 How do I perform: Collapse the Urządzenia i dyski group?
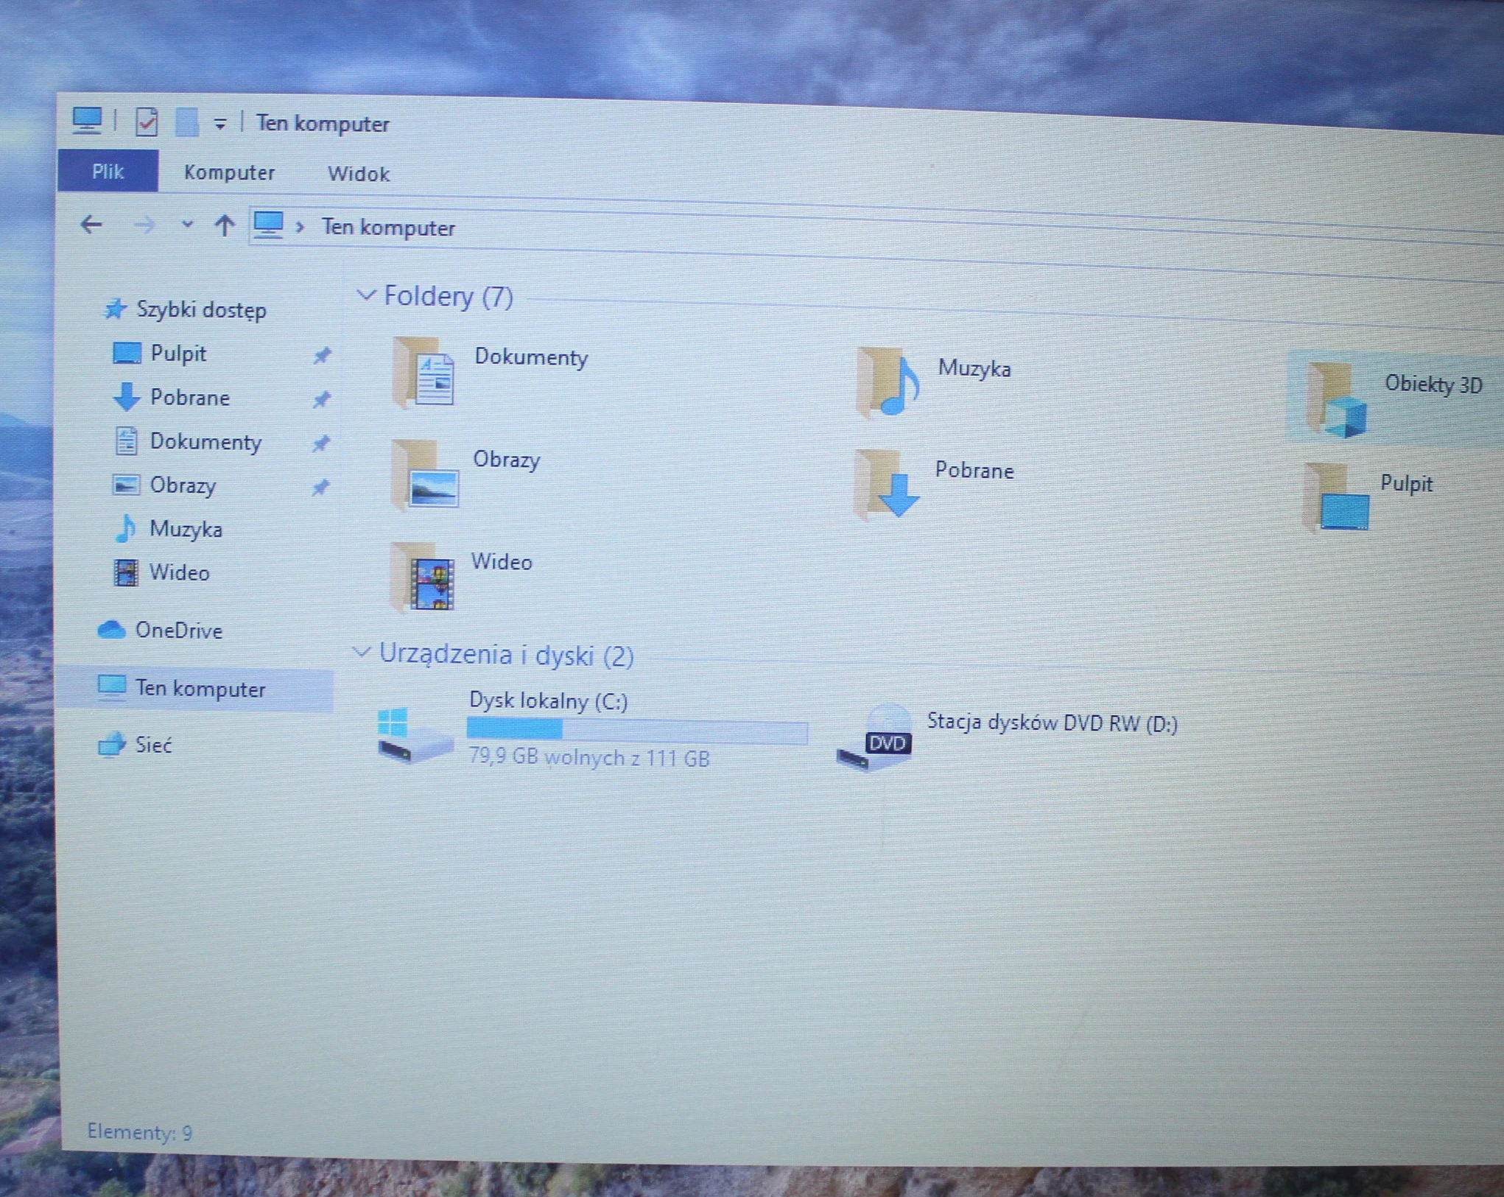coord(361,653)
